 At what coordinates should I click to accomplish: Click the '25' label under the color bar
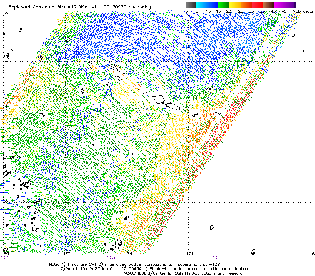(x=241, y=11)
